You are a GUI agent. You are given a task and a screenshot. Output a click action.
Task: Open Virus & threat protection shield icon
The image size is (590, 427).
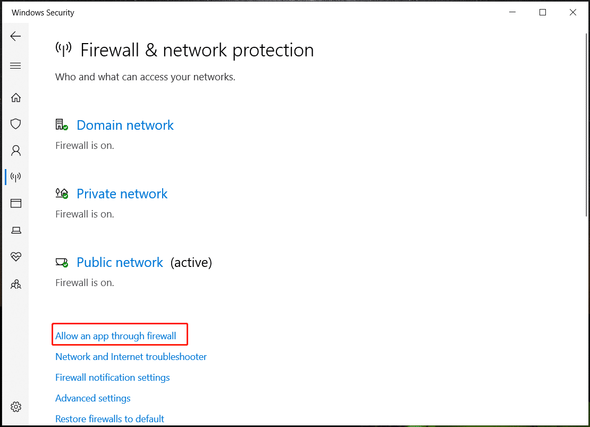[x=16, y=124]
